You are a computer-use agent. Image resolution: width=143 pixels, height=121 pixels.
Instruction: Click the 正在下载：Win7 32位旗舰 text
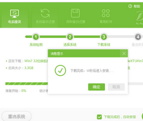tap(27, 61)
